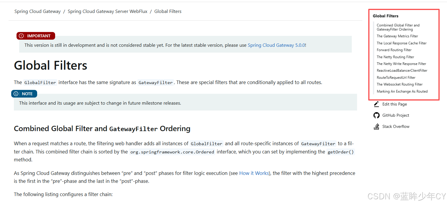Jump to ReactiveLoadBalancerClientFilter section
Screen dimensions: 447x204
coord(402,71)
